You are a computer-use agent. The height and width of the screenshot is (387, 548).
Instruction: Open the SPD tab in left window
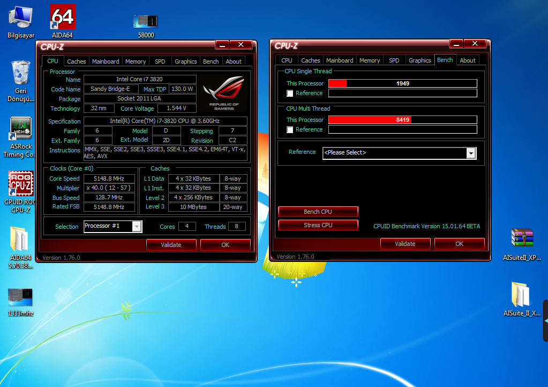click(x=160, y=61)
